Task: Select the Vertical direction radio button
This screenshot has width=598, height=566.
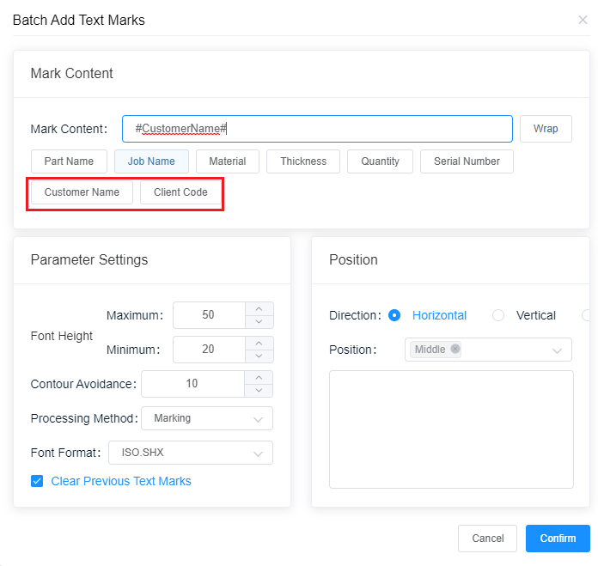Action: tap(498, 315)
